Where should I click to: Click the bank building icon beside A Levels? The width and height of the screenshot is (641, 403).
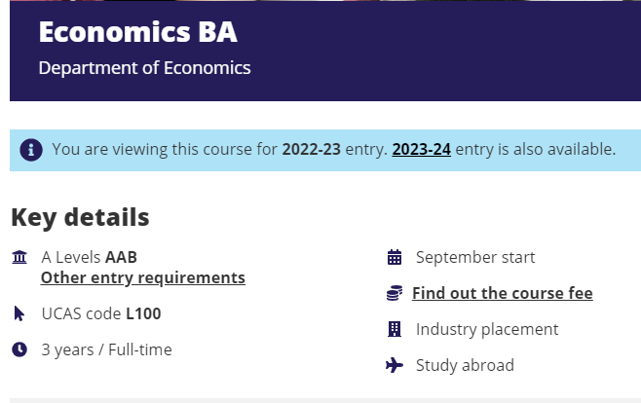(x=19, y=257)
